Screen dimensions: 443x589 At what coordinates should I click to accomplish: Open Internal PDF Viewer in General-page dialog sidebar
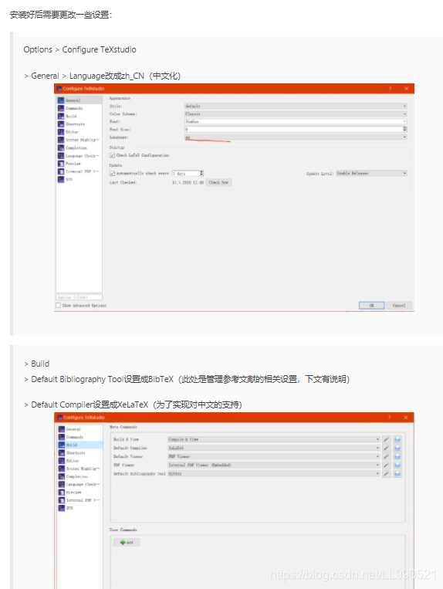click(79, 171)
